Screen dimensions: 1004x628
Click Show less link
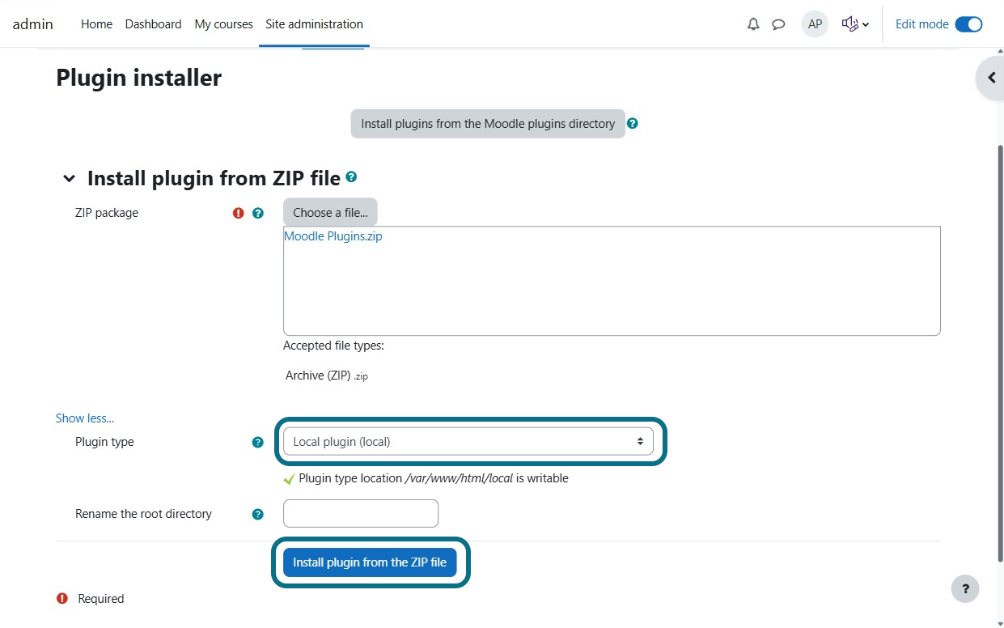[x=85, y=418]
